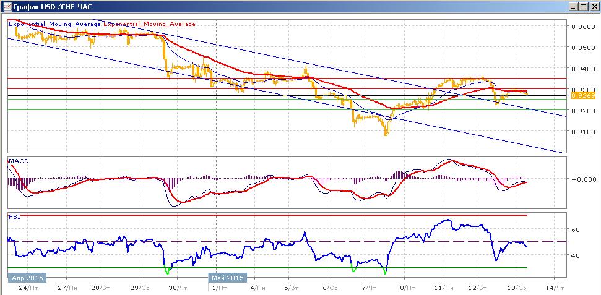
Task: Click the blue Exponential_Moving_Average legend label
Action: 55,24
